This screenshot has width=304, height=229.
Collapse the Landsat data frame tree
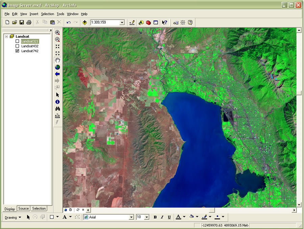pos(6,36)
